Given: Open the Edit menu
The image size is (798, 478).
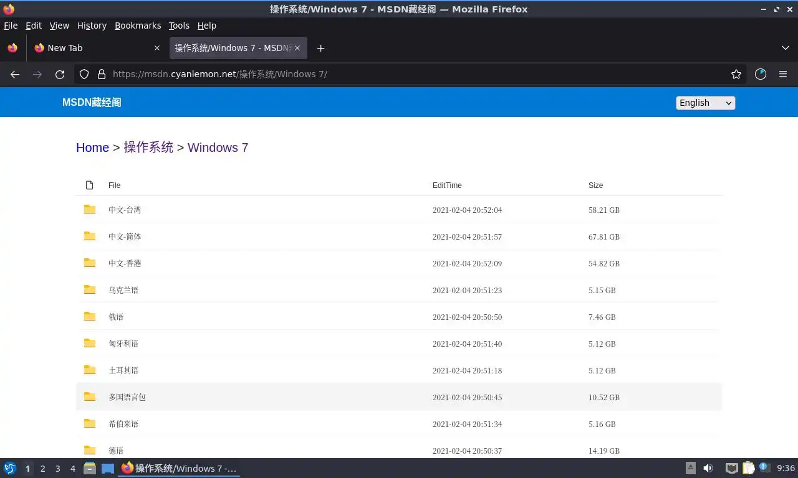Looking at the screenshot, I should pyautogui.click(x=34, y=26).
